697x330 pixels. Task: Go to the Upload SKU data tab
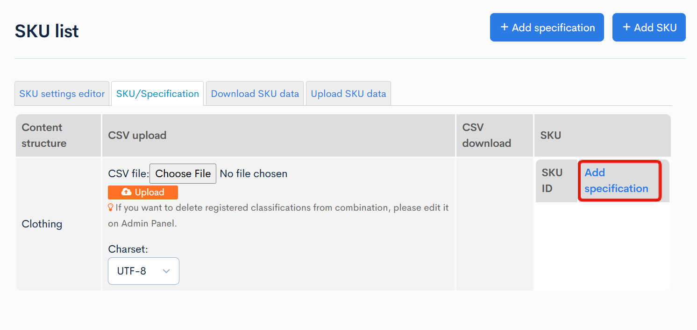348,94
